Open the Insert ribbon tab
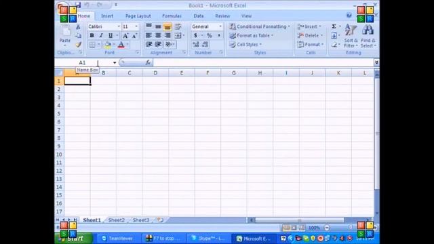This screenshot has height=244, width=434. 107,16
